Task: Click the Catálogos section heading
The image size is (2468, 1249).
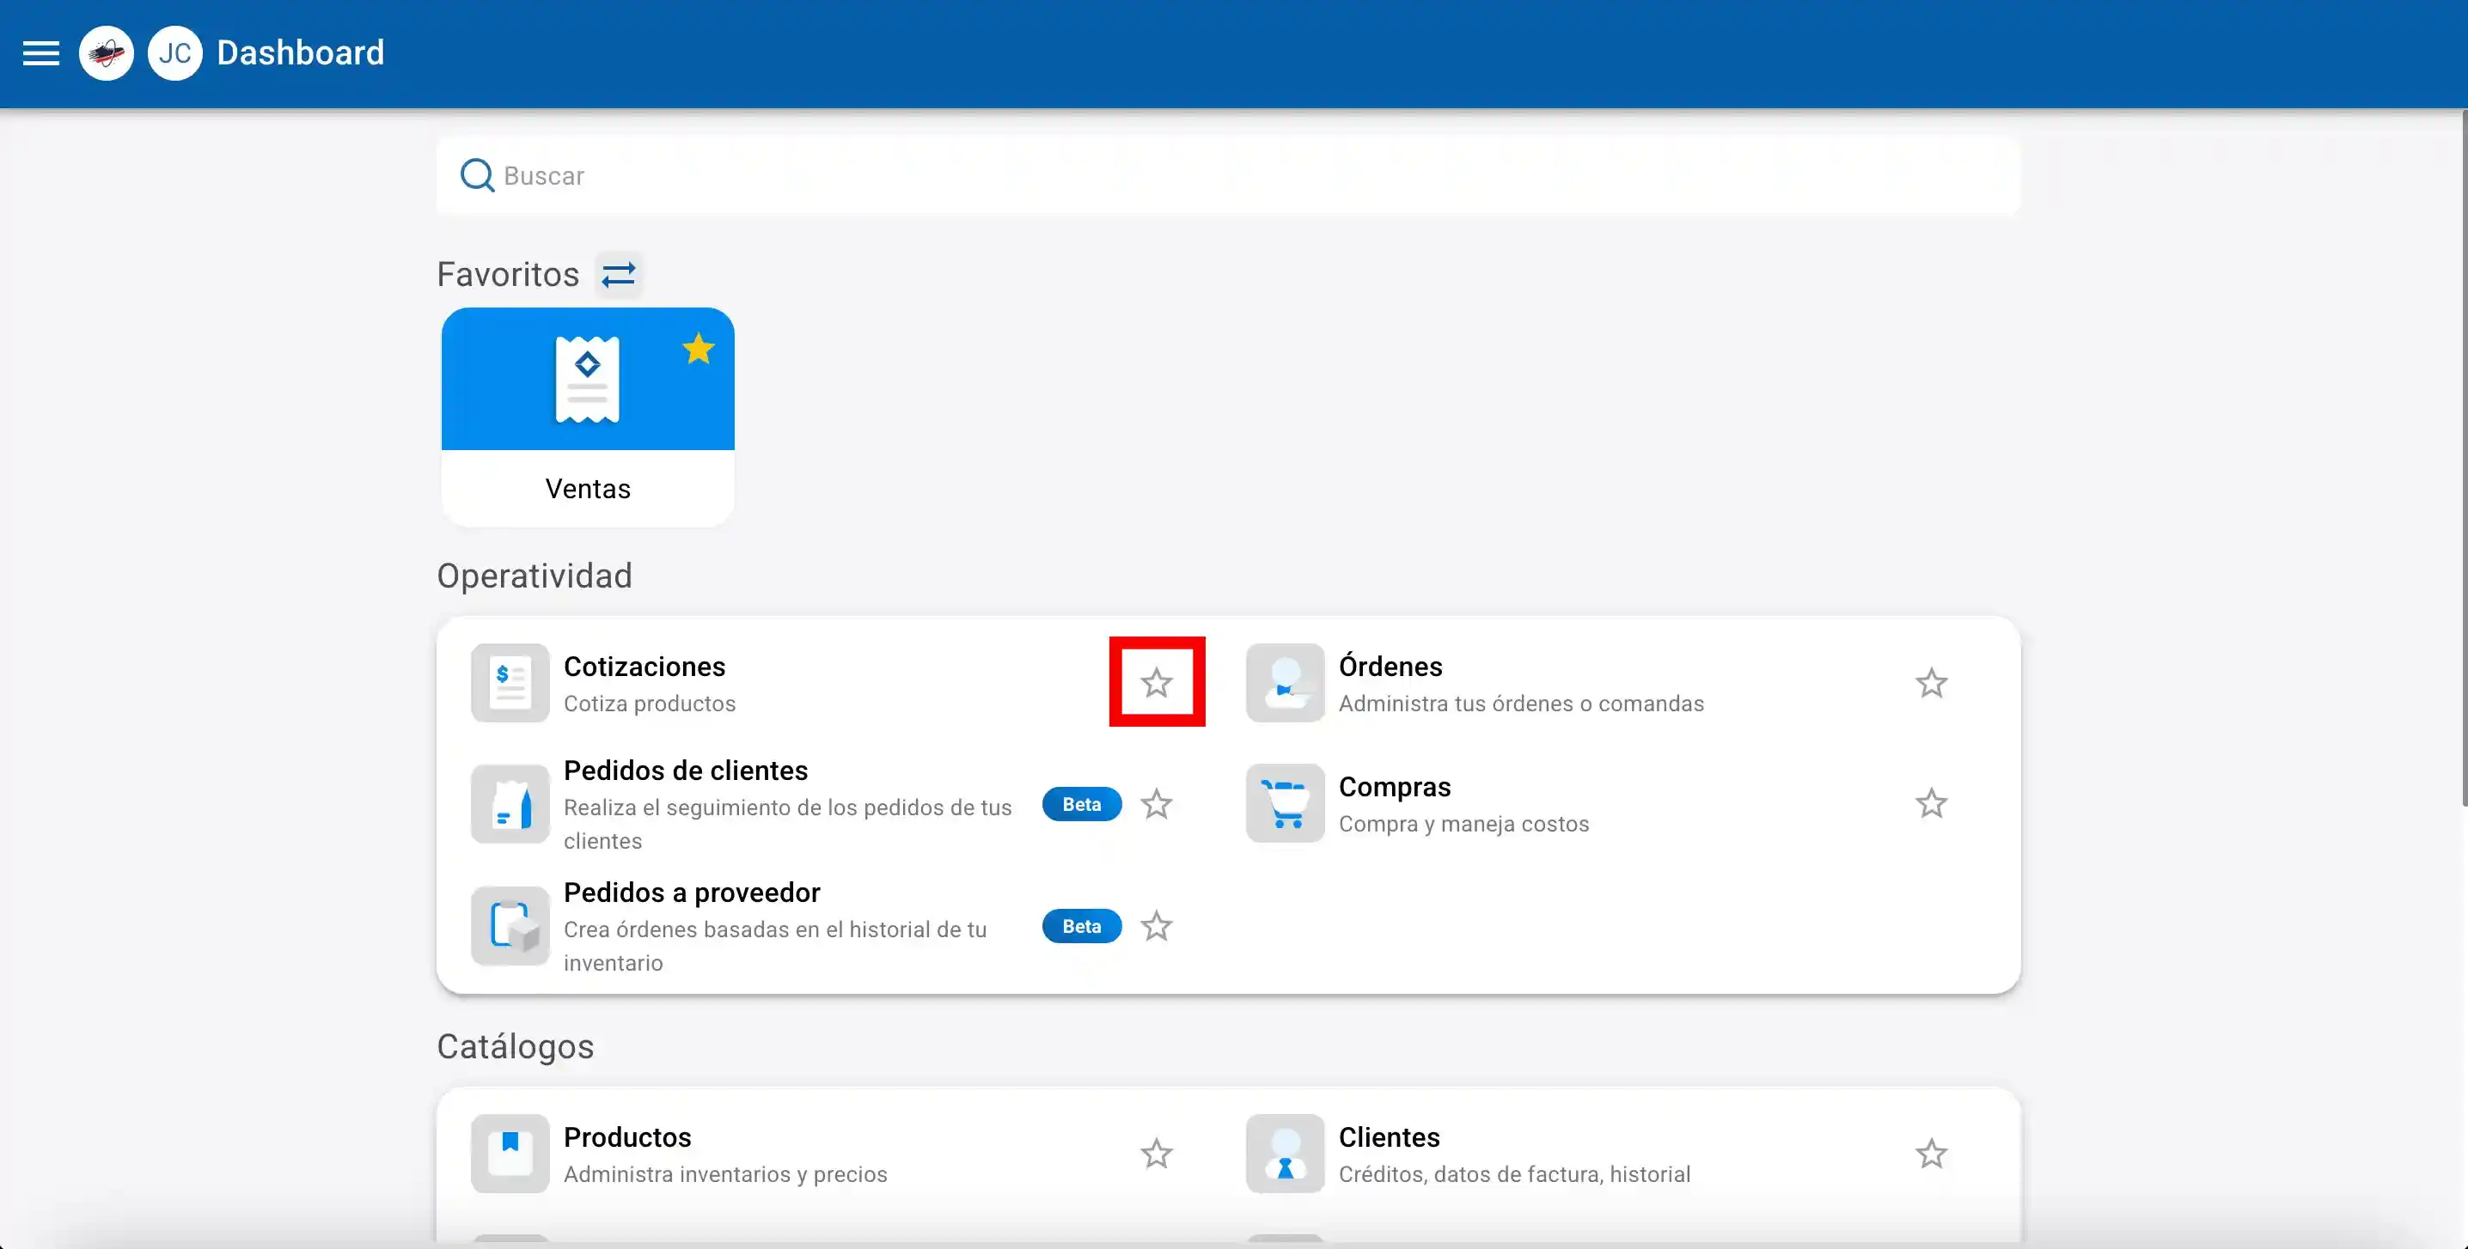Action: 516,1047
